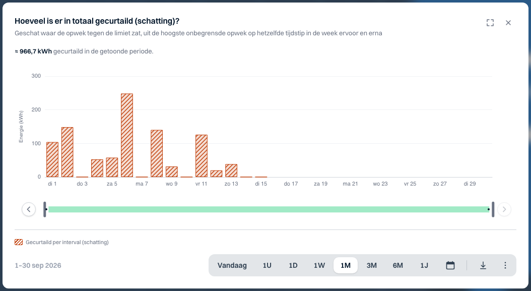
Task: Click the 'vr 25' axis label
Action: [410, 184]
